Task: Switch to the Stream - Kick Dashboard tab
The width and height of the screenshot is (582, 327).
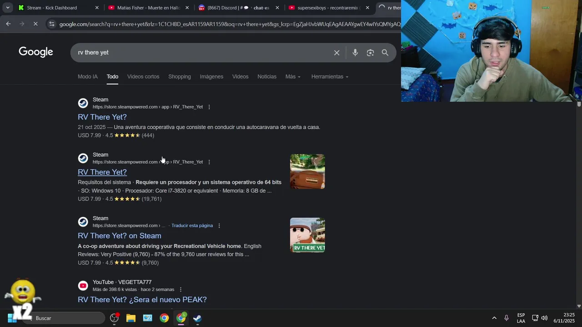Action: click(52, 8)
